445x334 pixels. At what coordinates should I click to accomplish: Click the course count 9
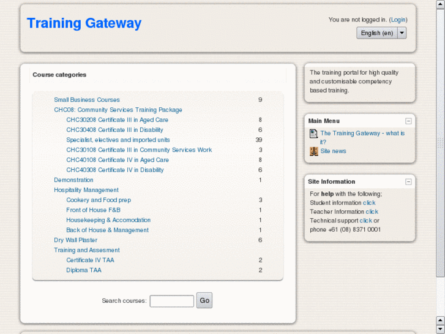coord(260,100)
